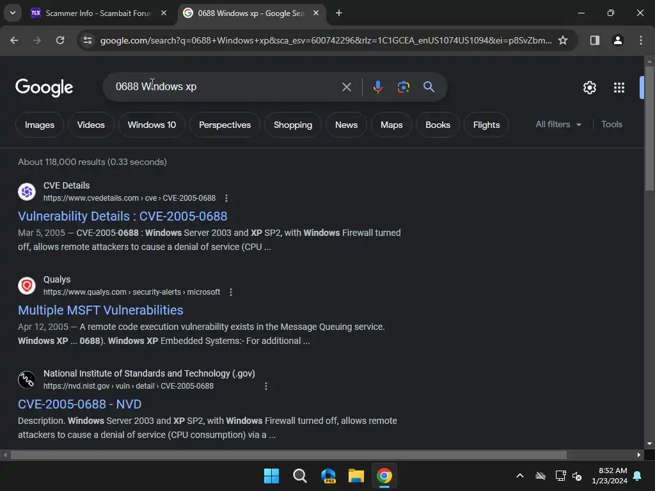Open site information icon in address bar
655x491 pixels.
[88, 40]
